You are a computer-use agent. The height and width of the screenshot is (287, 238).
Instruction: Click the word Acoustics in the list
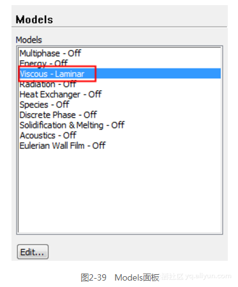38,136
